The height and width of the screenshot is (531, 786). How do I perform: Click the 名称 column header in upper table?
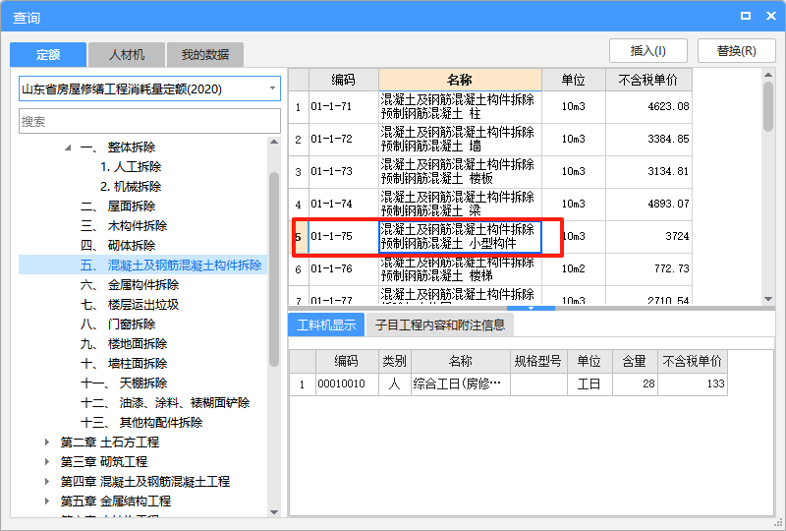click(460, 80)
